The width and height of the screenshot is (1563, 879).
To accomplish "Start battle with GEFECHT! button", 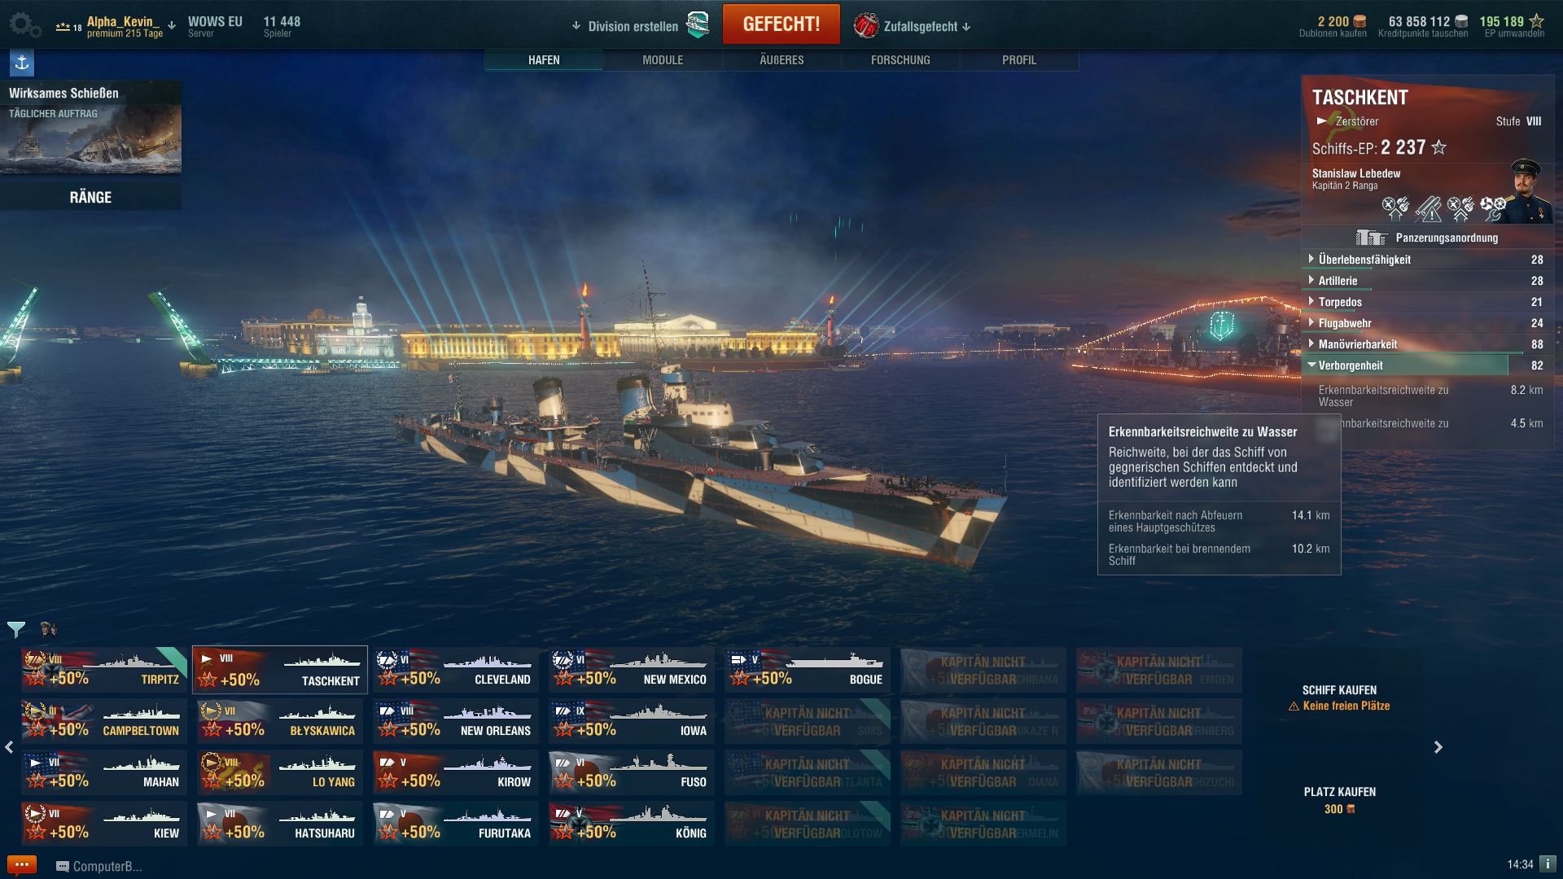I will click(x=781, y=24).
